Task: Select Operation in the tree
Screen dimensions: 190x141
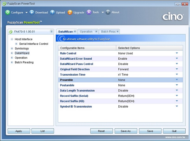Action: pos(21,58)
